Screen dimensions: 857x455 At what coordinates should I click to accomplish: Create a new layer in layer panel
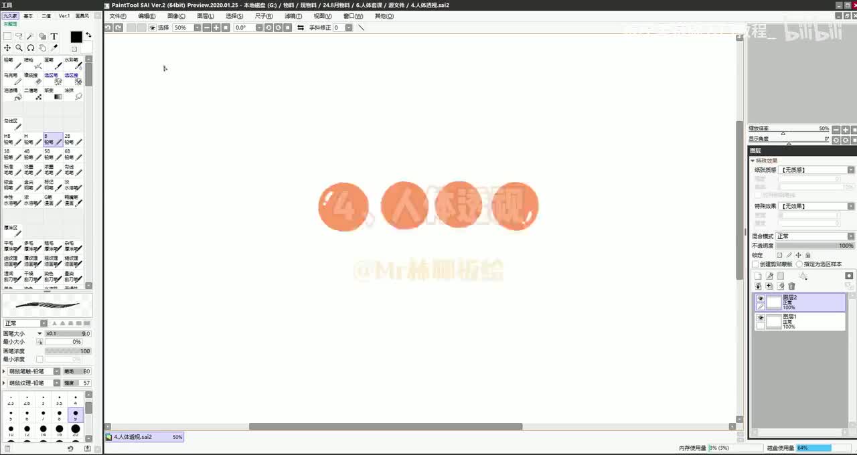tap(758, 276)
